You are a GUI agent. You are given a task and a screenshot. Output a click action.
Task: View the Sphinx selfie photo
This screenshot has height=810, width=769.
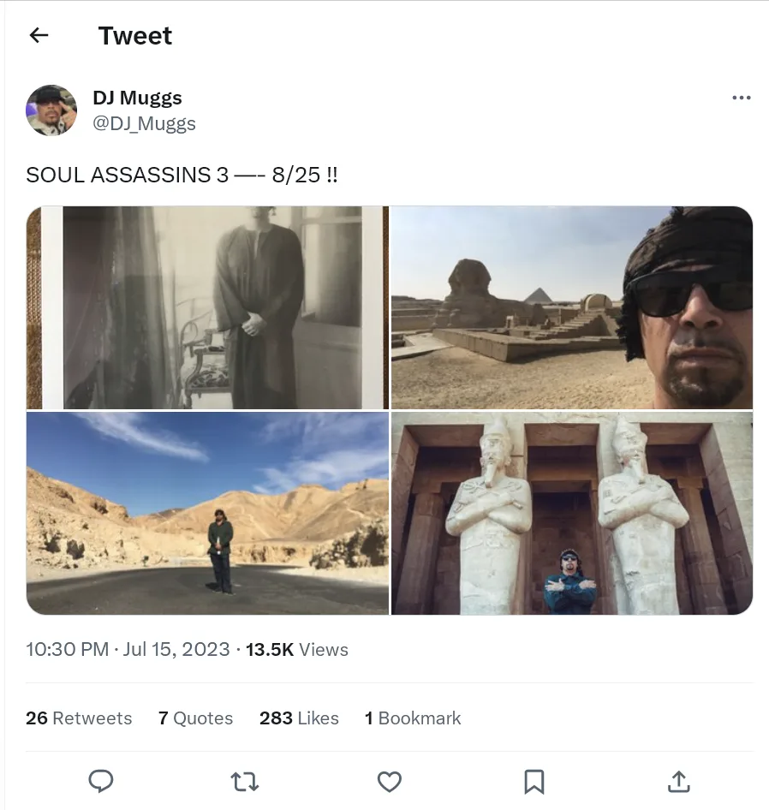[572, 307]
